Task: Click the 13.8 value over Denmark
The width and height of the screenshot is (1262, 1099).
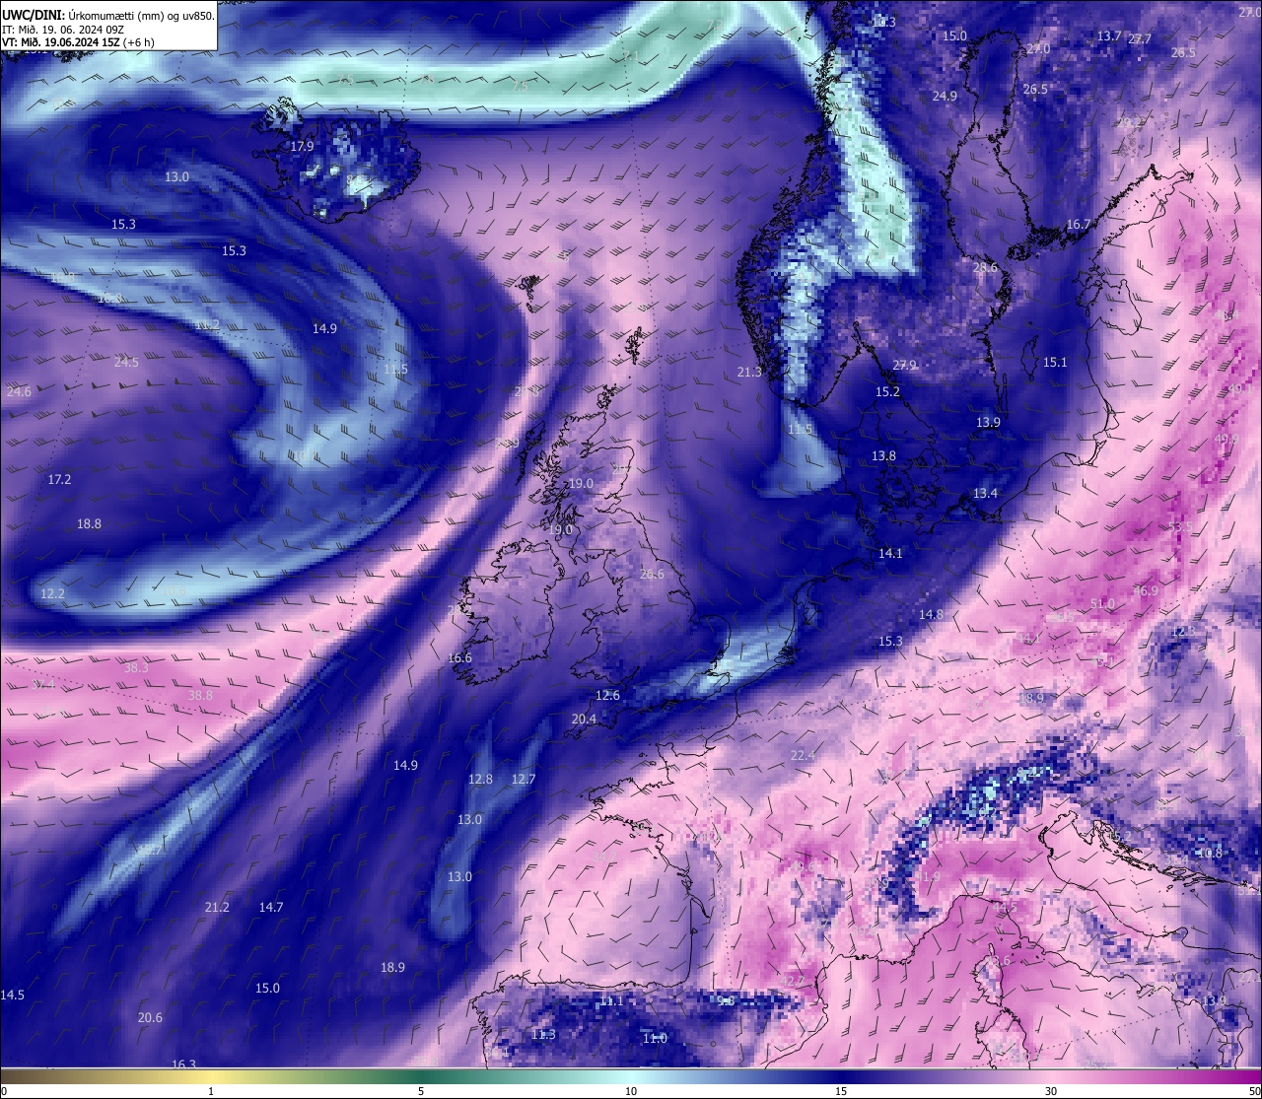Action: point(883,455)
